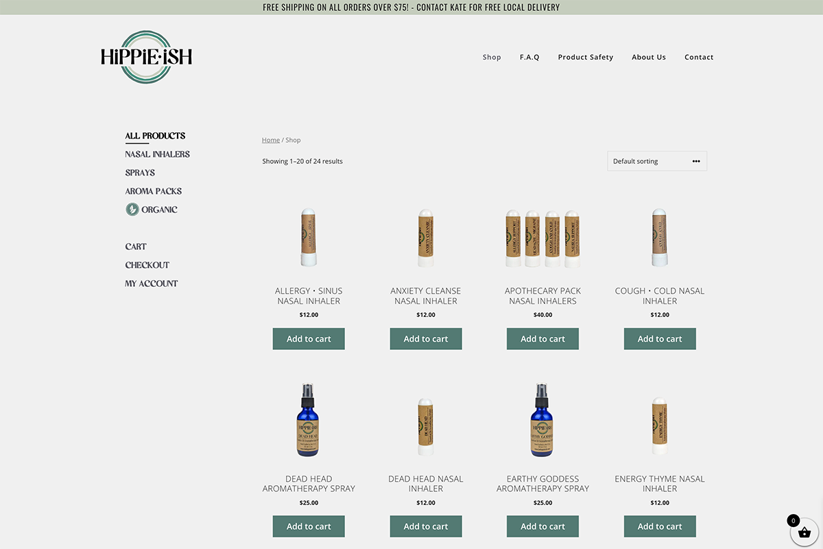Screen dimensions: 823x549
Task: Add Anxiety Cleanse Nasal Inhaler to cart
Action: 426,338
